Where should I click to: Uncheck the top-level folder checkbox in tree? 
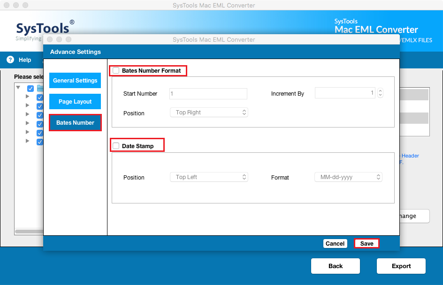click(x=31, y=88)
